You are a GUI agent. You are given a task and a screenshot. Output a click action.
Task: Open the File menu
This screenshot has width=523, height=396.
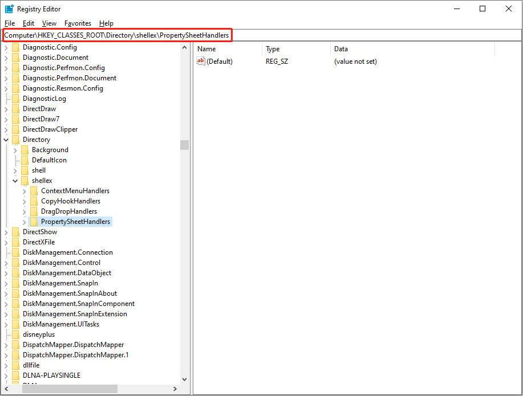tap(9, 23)
